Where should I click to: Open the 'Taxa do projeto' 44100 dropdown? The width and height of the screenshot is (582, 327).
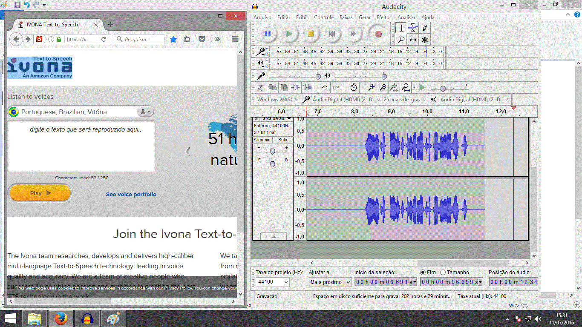pos(272,282)
